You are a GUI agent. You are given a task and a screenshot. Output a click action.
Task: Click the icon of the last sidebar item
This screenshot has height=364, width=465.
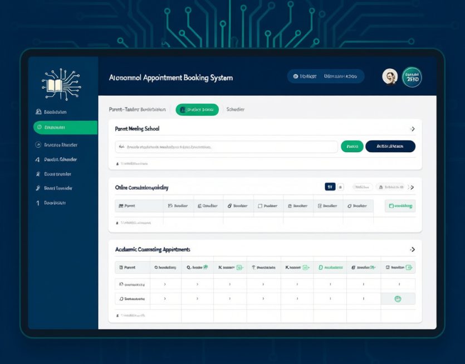[x=38, y=203]
